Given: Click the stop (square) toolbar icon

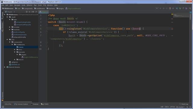Looking at the screenshot, I should pyautogui.click(x=173, y=8).
